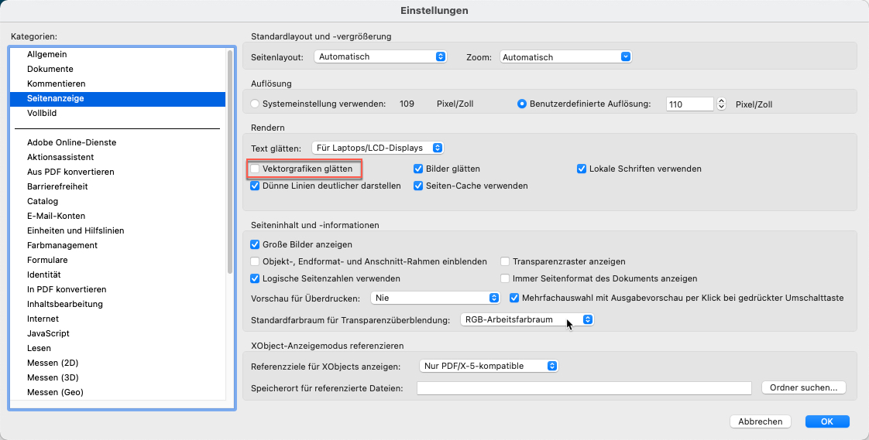This screenshot has width=869, height=440.
Task: Toggle Seiten-Cache verwenden checkbox
Action: [x=418, y=186]
